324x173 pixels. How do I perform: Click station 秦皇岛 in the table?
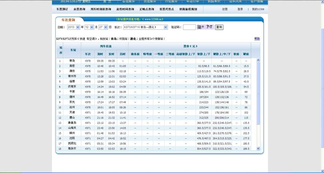coord(72,123)
